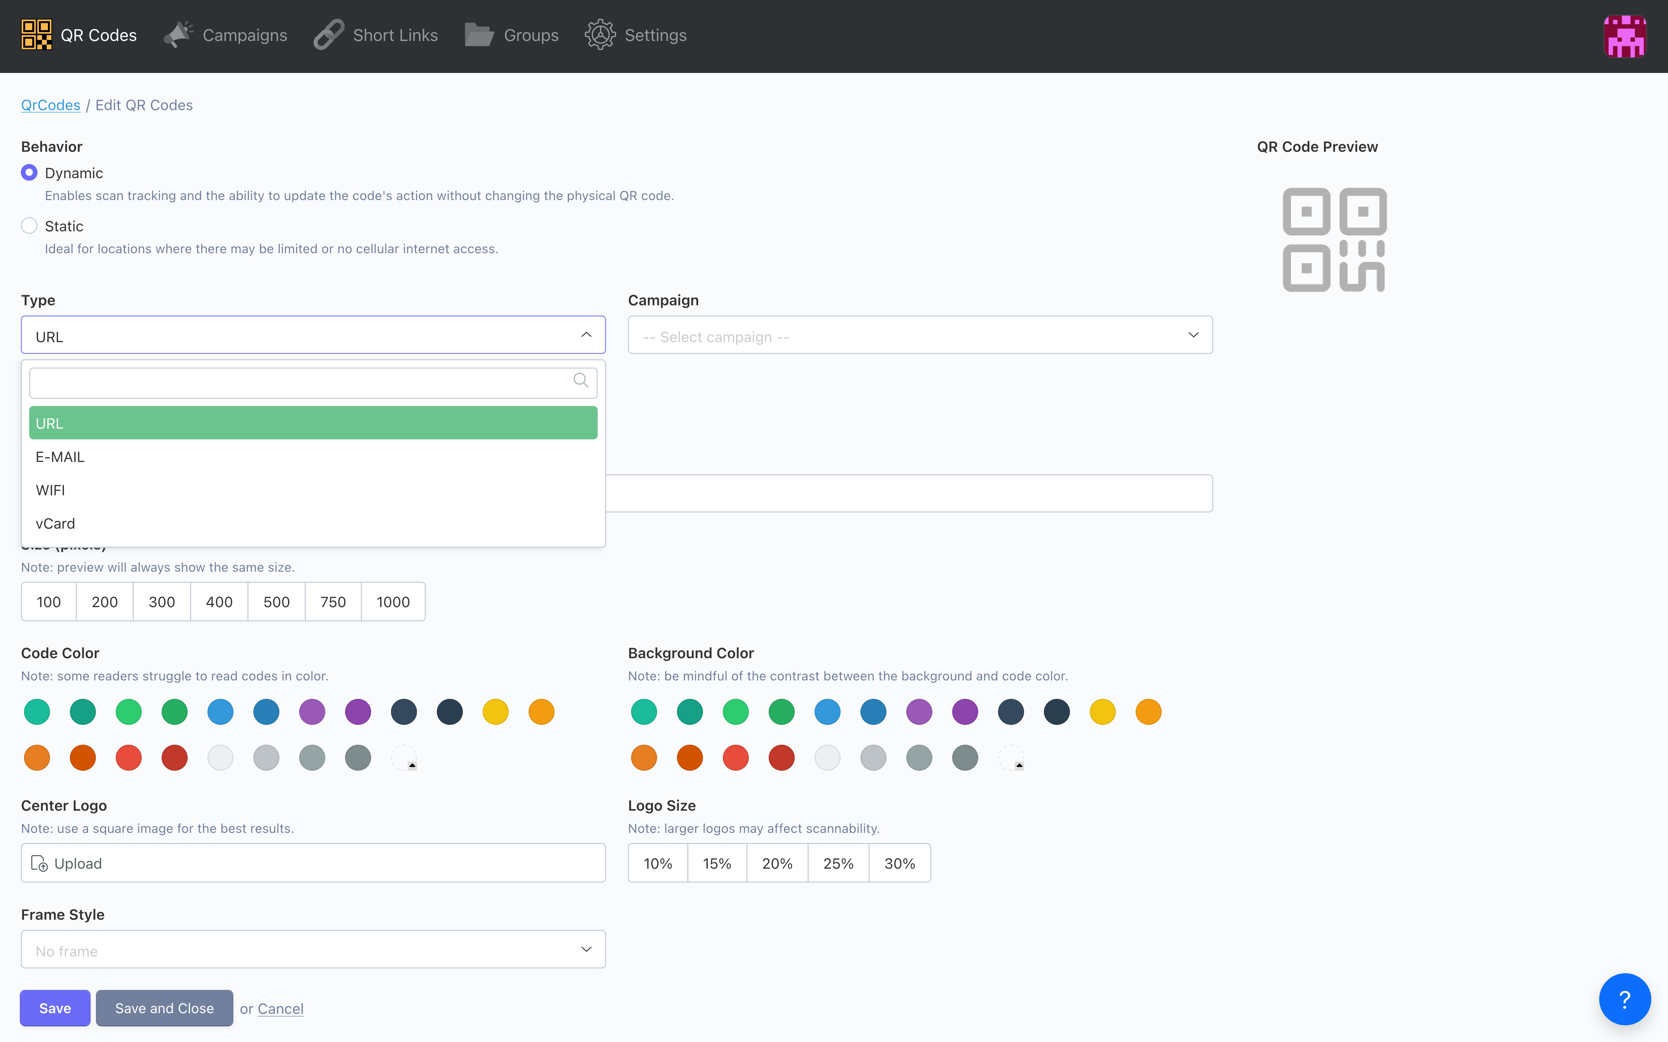Open custom Background Color picker swatch

[x=1011, y=758]
